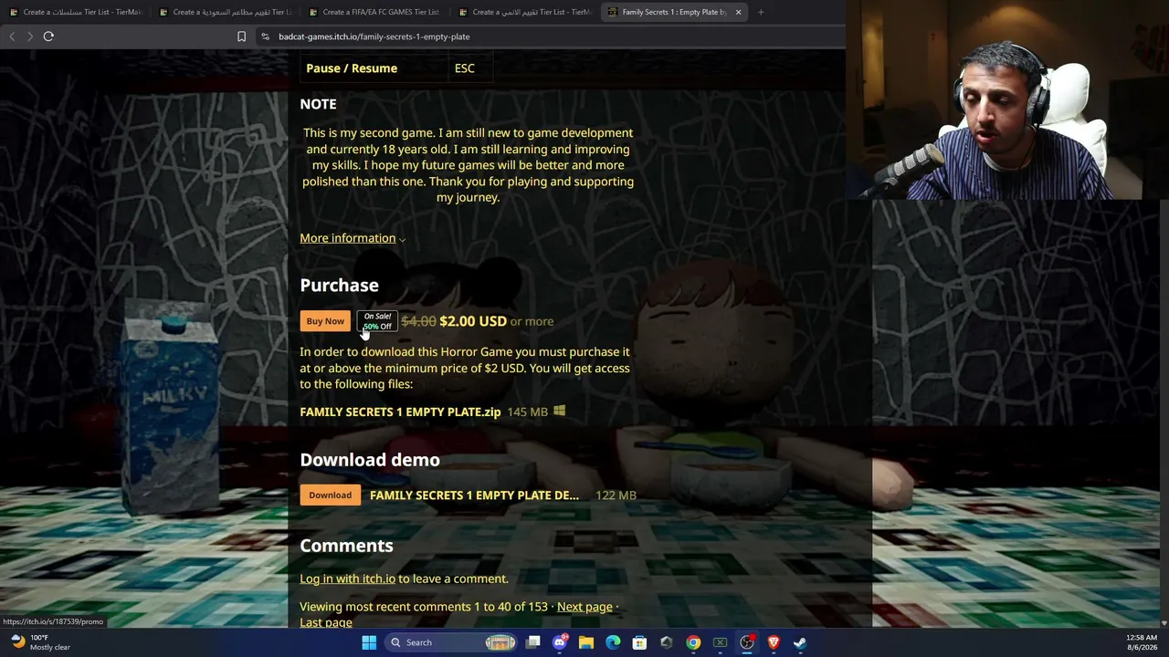
Task: Switch to the FIFA/EA FC GAMES Tier List tab
Action: coord(374,12)
